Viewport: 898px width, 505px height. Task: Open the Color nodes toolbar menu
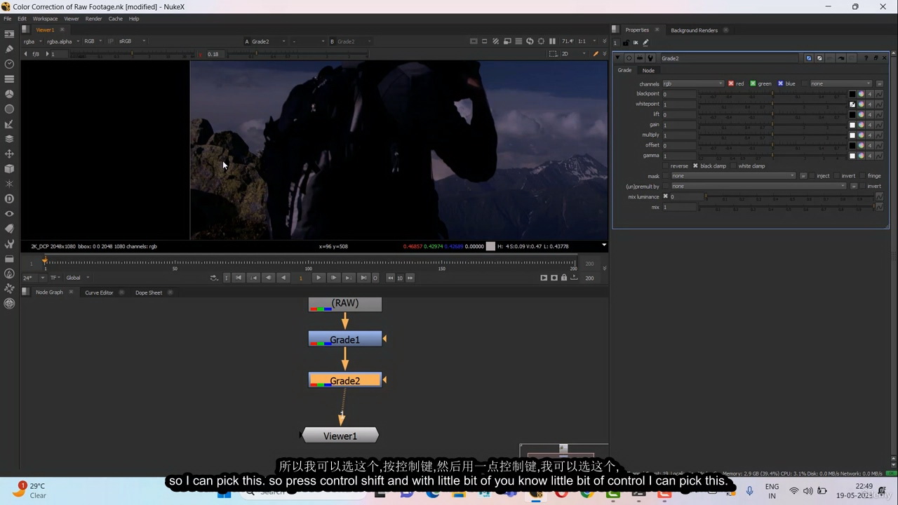tap(9, 94)
